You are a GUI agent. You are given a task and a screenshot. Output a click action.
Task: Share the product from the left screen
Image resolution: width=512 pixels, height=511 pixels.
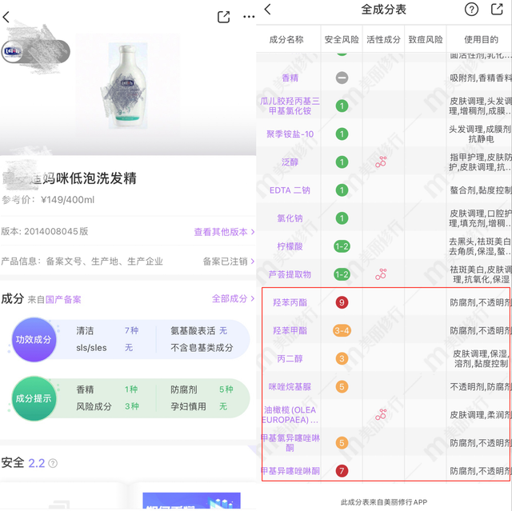(x=224, y=17)
